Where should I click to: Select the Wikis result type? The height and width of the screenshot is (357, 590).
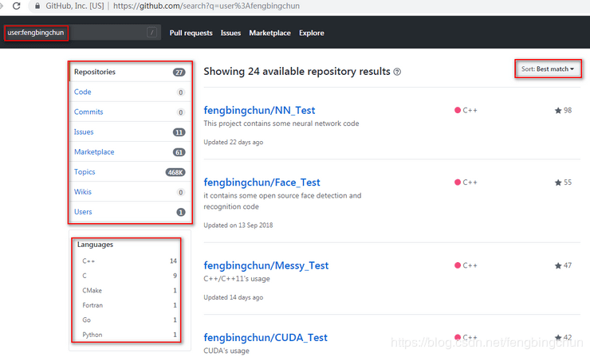pyautogui.click(x=130, y=192)
